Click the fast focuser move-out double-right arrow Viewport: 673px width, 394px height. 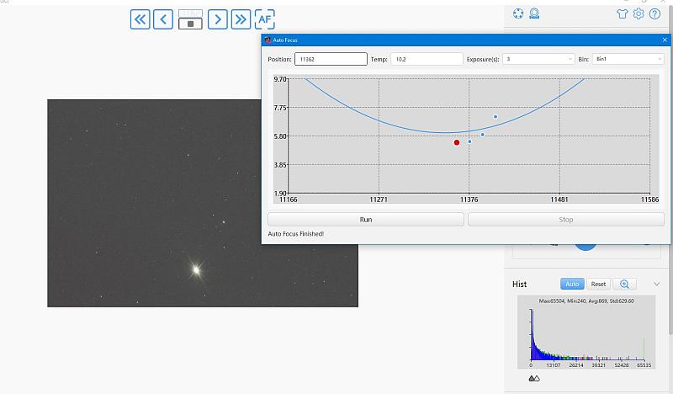(241, 19)
